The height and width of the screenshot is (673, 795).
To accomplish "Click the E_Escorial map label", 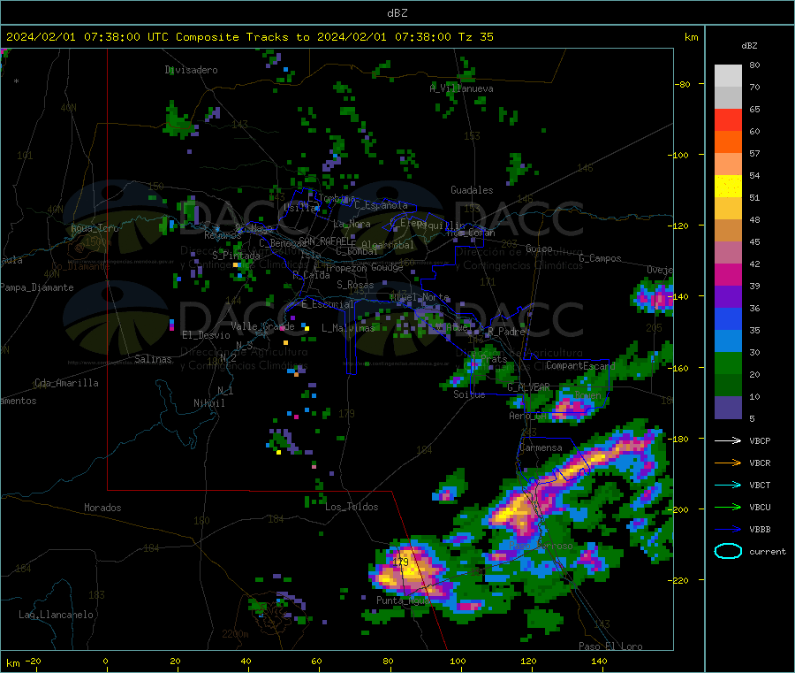I will [x=328, y=304].
